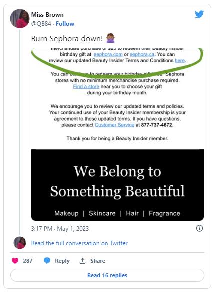This screenshot has height=292, width=214.
Task: Click the reply speech bubble icon
Action: [x=47, y=260]
